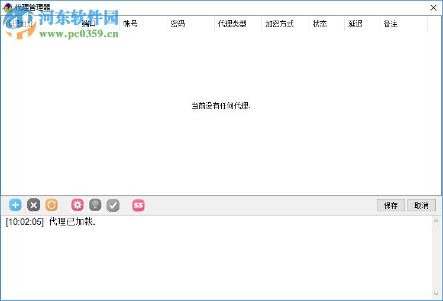Sort by 延迟 column header
Viewport: 443px width, 301px height.
click(362, 24)
